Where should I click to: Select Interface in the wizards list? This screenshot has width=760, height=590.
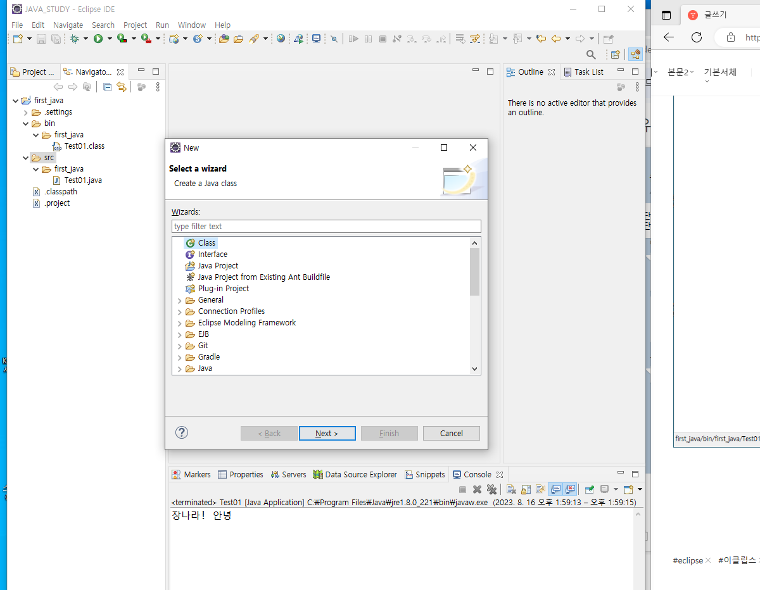pyautogui.click(x=206, y=254)
